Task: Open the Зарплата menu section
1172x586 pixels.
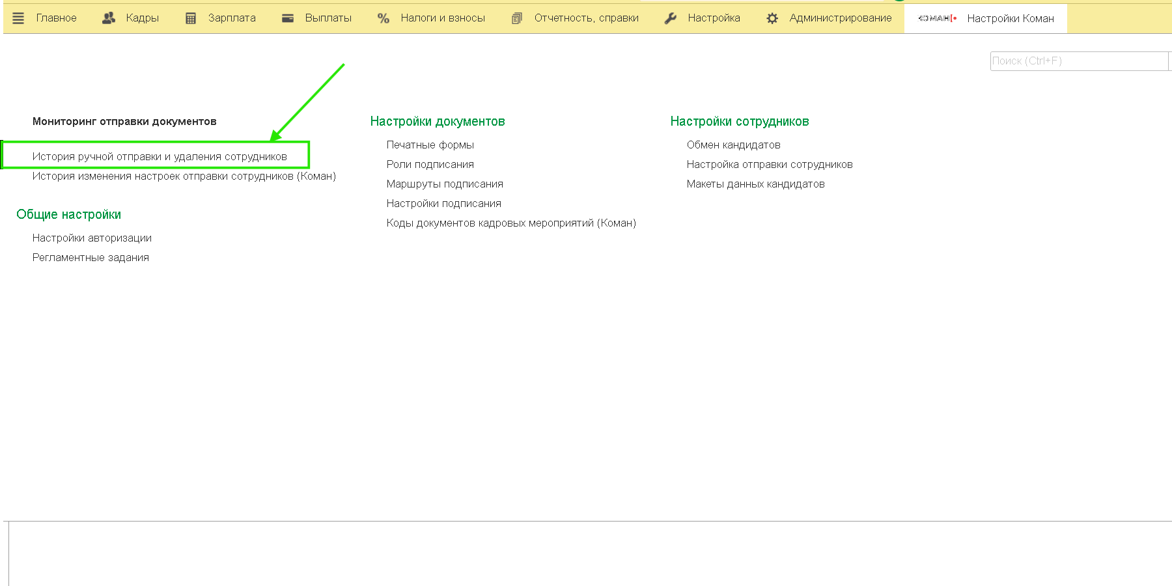Action: click(232, 18)
